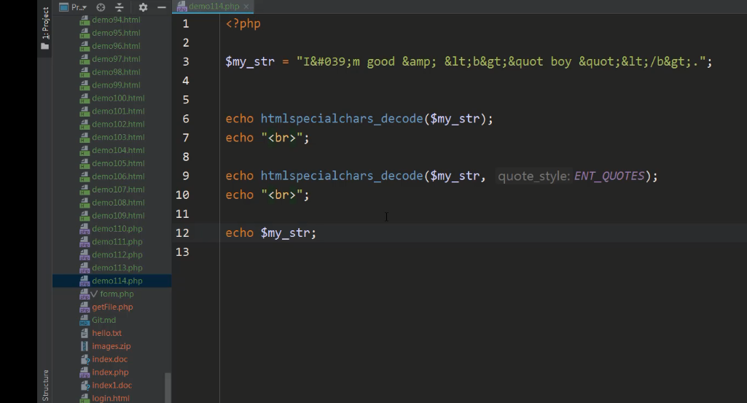The width and height of the screenshot is (747, 403).
Task: Select getFile.php in the file tree
Action: (x=112, y=307)
